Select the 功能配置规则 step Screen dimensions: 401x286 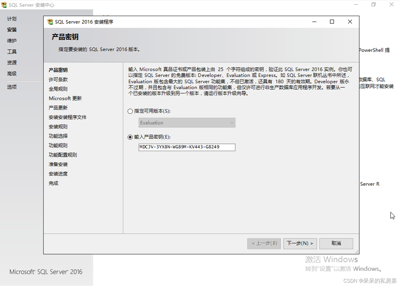63,155
